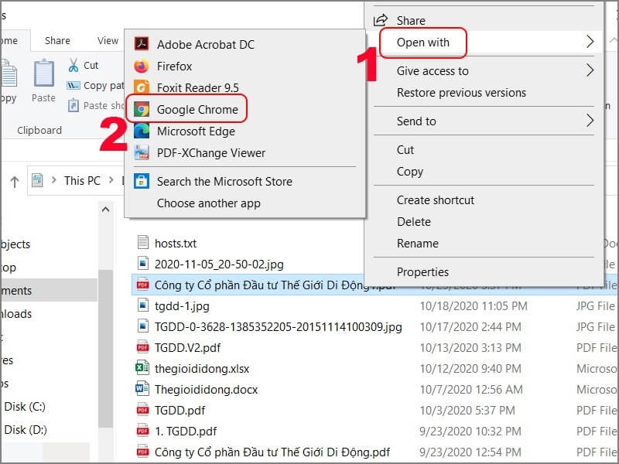Select tgdd-1.jpg file name
The width and height of the screenshot is (619, 464).
[182, 305]
